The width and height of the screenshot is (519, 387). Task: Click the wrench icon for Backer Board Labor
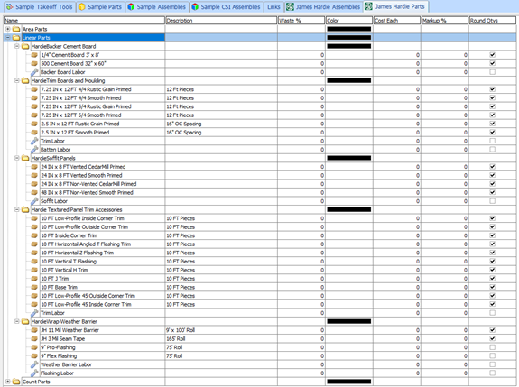tap(34, 72)
